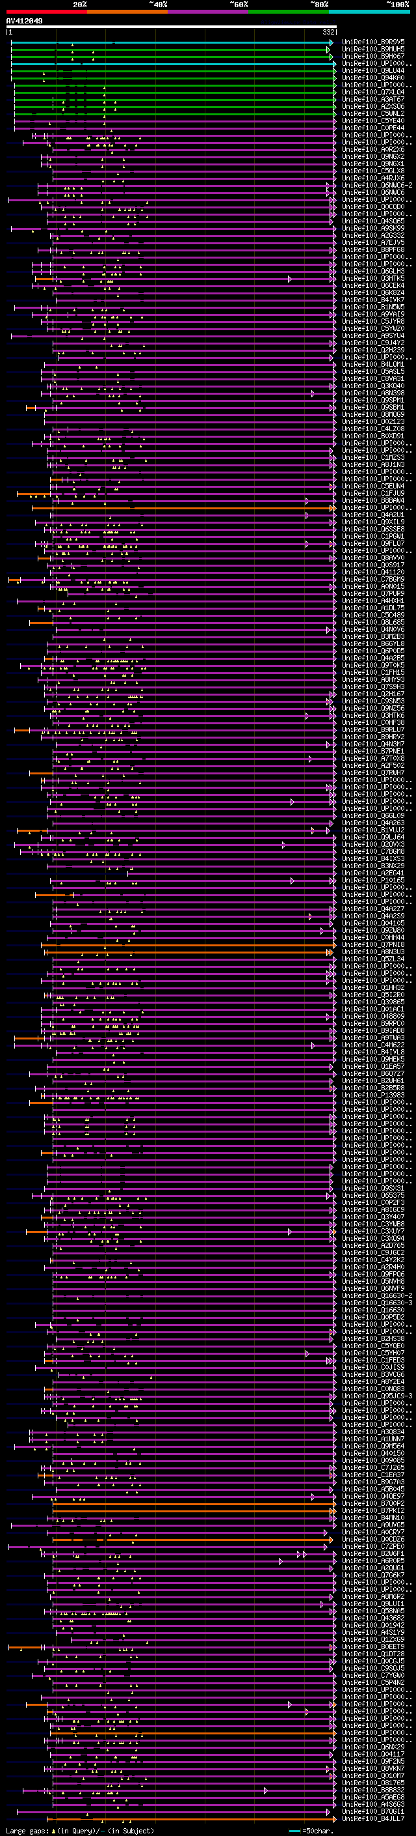Open hit UniRef100_C4M622
The image size is (416, 1836).
pyautogui.click(x=373, y=1044)
